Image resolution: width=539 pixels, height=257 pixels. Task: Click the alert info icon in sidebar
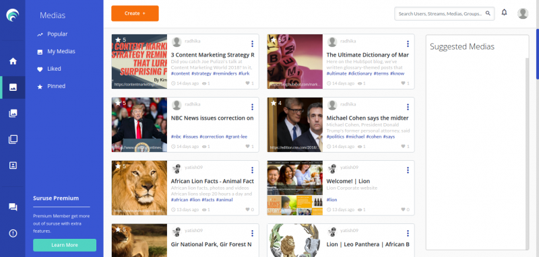point(13,233)
